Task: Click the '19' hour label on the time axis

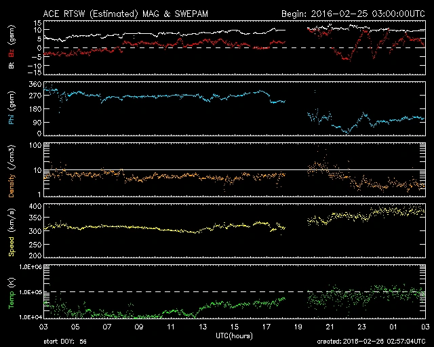Action: tap(298, 327)
